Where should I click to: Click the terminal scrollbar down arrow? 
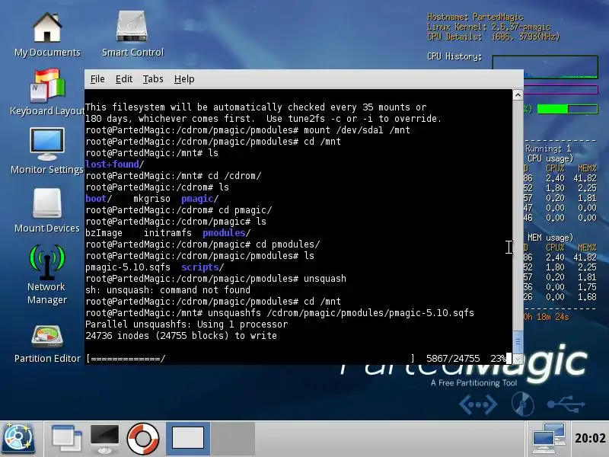pos(518,359)
